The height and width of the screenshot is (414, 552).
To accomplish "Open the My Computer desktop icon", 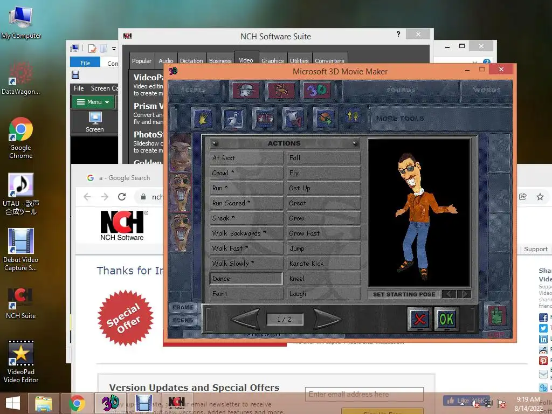I will pyautogui.click(x=21, y=23).
